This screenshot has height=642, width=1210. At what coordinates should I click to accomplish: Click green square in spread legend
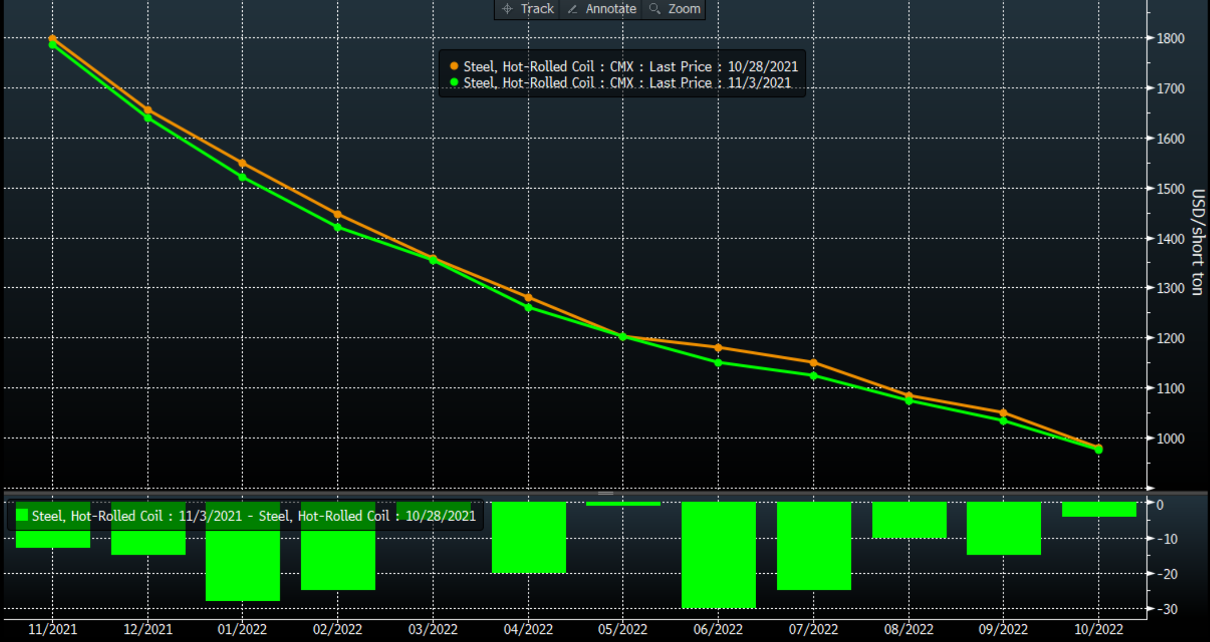click(x=22, y=515)
